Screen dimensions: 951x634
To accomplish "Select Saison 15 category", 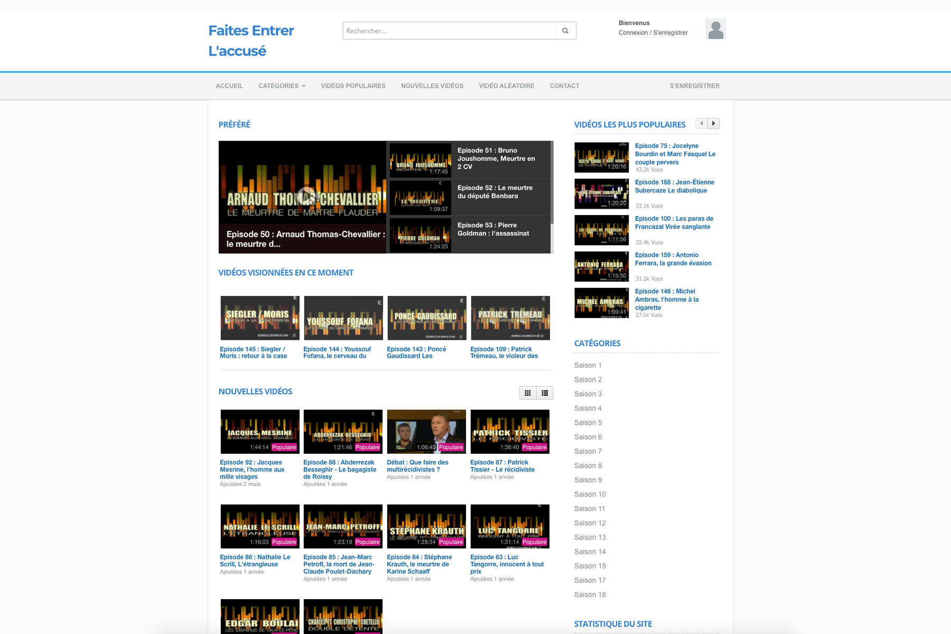I will [x=590, y=566].
